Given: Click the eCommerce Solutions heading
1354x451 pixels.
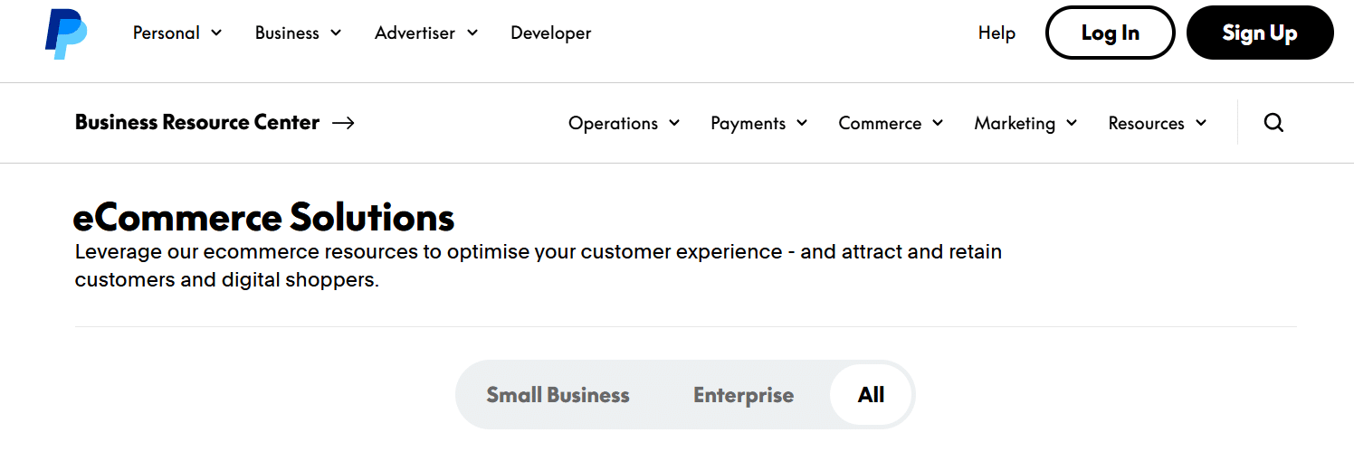Looking at the screenshot, I should point(263,218).
